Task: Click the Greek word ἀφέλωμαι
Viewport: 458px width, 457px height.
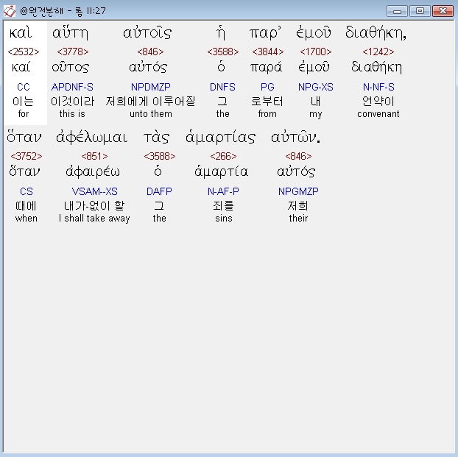Action: [92, 137]
